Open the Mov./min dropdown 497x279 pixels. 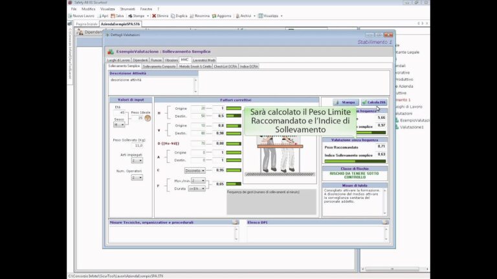(198, 181)
